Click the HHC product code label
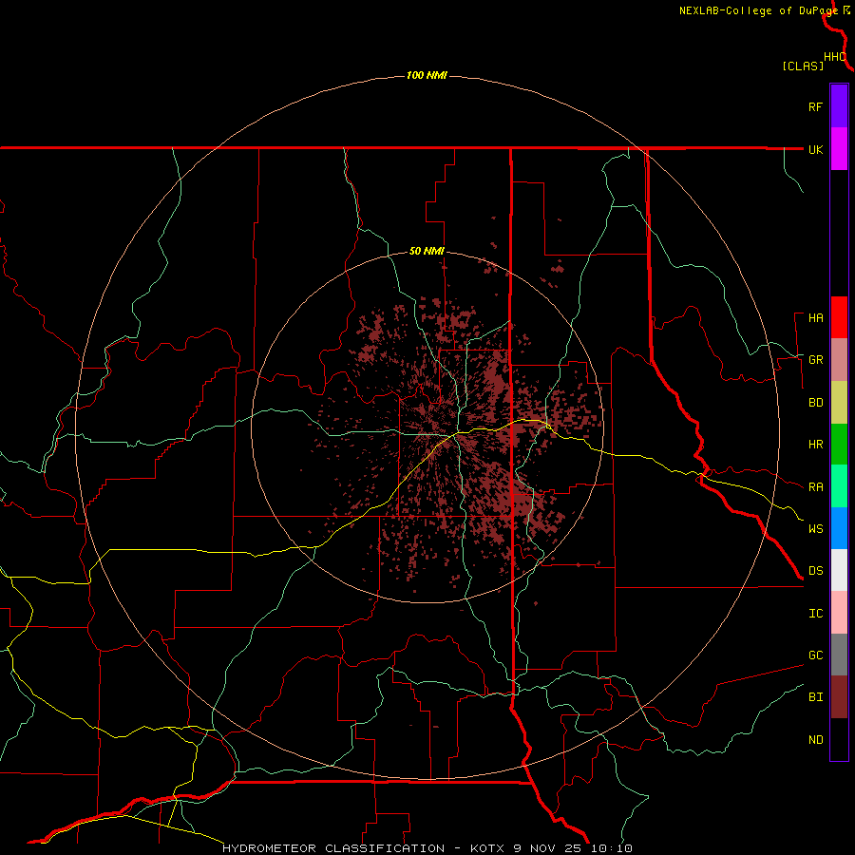Screen dimensions: 855x855 pyautogui.click(x=834, y=57)
